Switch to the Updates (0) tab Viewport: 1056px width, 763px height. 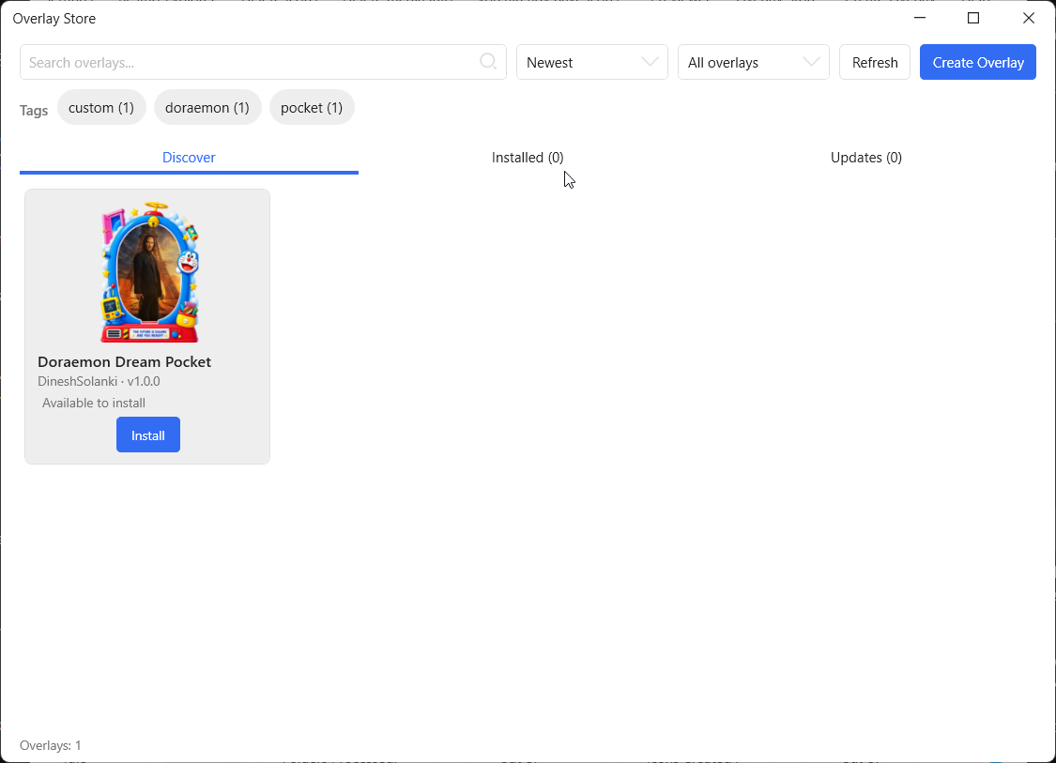click(866, 158)
